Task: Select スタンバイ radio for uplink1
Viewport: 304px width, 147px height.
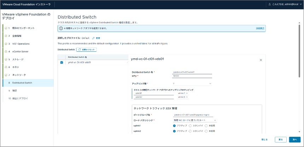Action: [190, 126]
